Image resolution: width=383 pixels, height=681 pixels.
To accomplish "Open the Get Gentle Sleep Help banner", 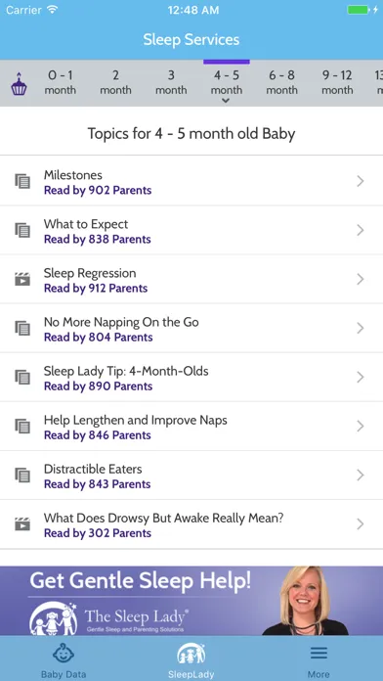I will point(191,601).
